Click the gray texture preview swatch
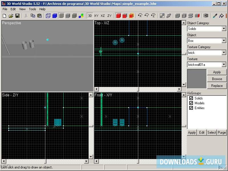This screenshot has height=171, width=228. [196, 79]
